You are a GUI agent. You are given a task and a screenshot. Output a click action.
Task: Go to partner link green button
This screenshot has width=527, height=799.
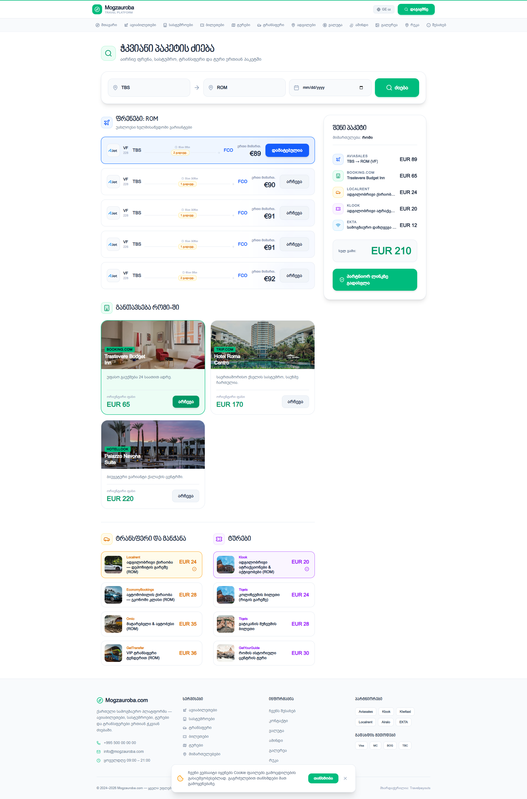pyautogui.click(x=374, y=279)
